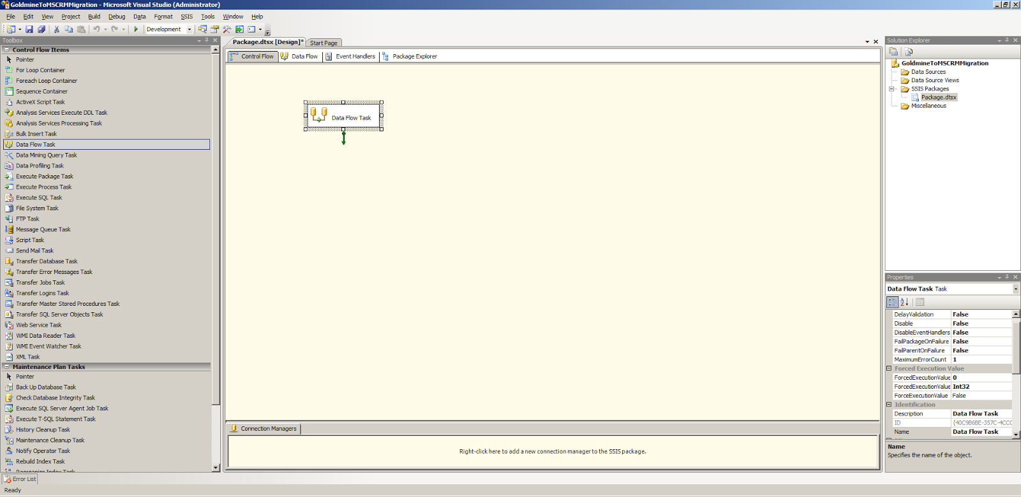The image size is (1021, 497).
Task: Switch to the Event Handlers tab
Action: coord(350,56)
